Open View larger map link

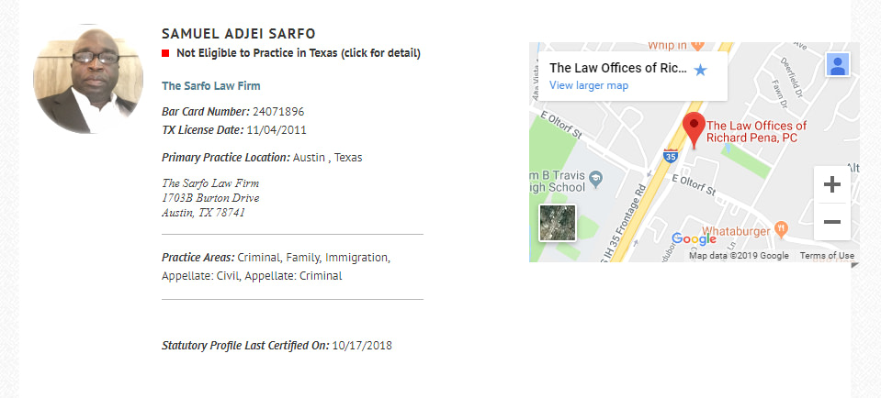[588, 85]
